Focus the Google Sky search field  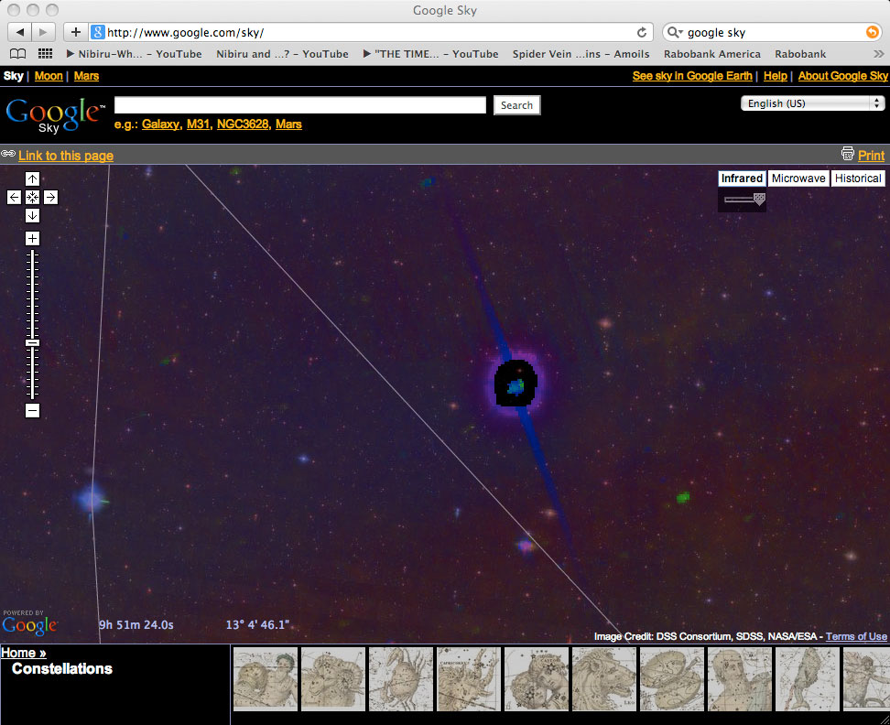click(300, 105)
